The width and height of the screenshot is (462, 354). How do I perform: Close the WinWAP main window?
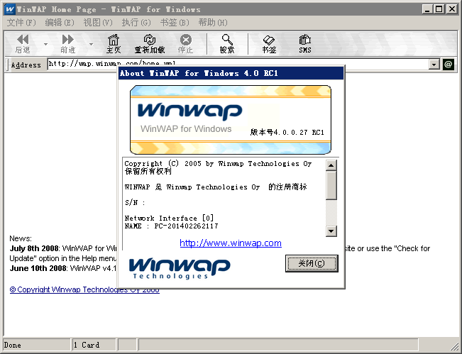(451, 9)
